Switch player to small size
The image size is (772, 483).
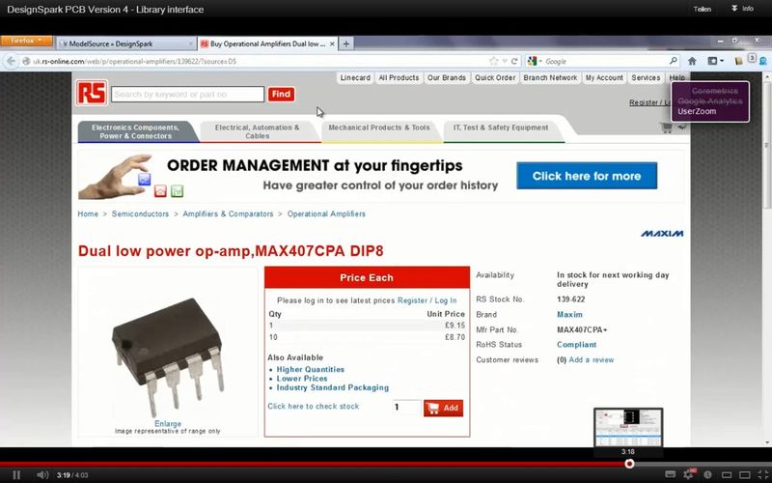coord(727,474)
